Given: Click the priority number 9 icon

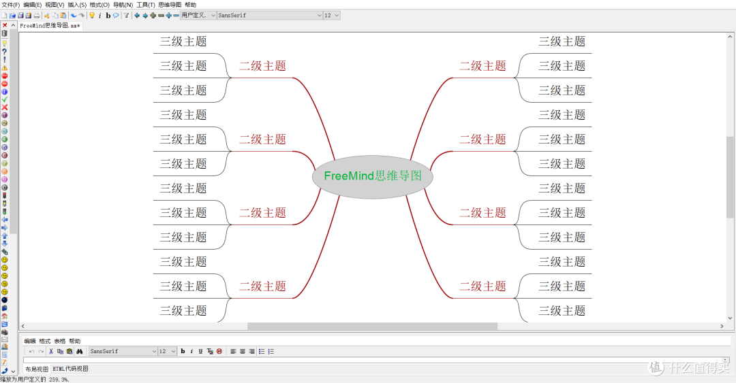Looking at the screenshot, I should click(x=5, y=179).
